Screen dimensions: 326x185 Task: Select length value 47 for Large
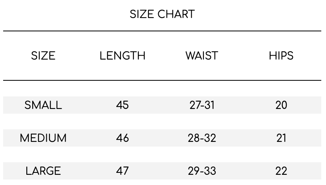tap(123, 171)
